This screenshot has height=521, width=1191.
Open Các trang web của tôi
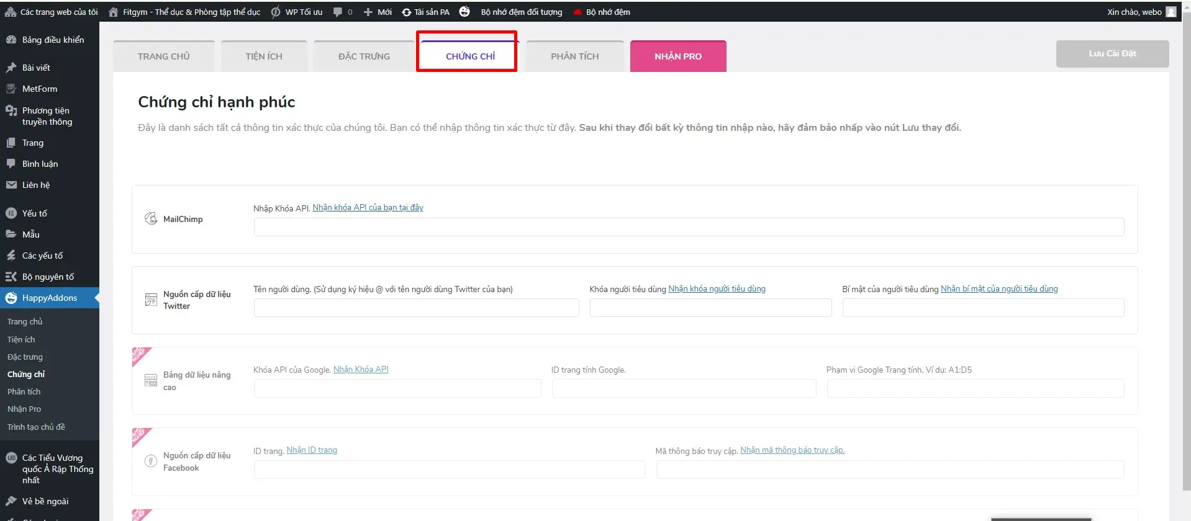pos(52,12)
